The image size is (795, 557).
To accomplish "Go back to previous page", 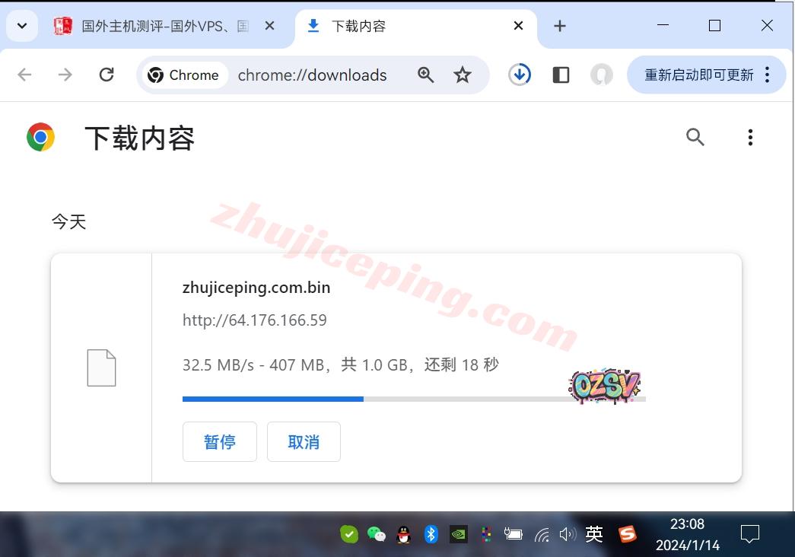I will 24,75.
